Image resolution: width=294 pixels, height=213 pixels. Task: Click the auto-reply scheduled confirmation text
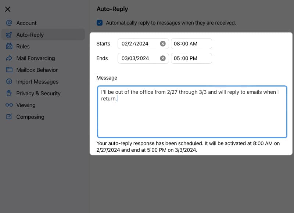click(188, 147)
